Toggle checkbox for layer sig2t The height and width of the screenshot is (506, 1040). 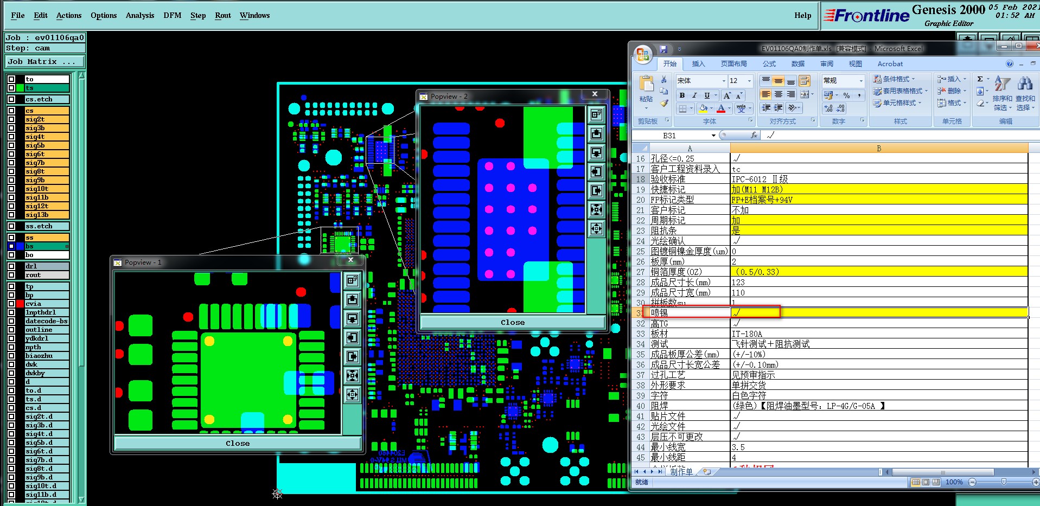(11, 119)
